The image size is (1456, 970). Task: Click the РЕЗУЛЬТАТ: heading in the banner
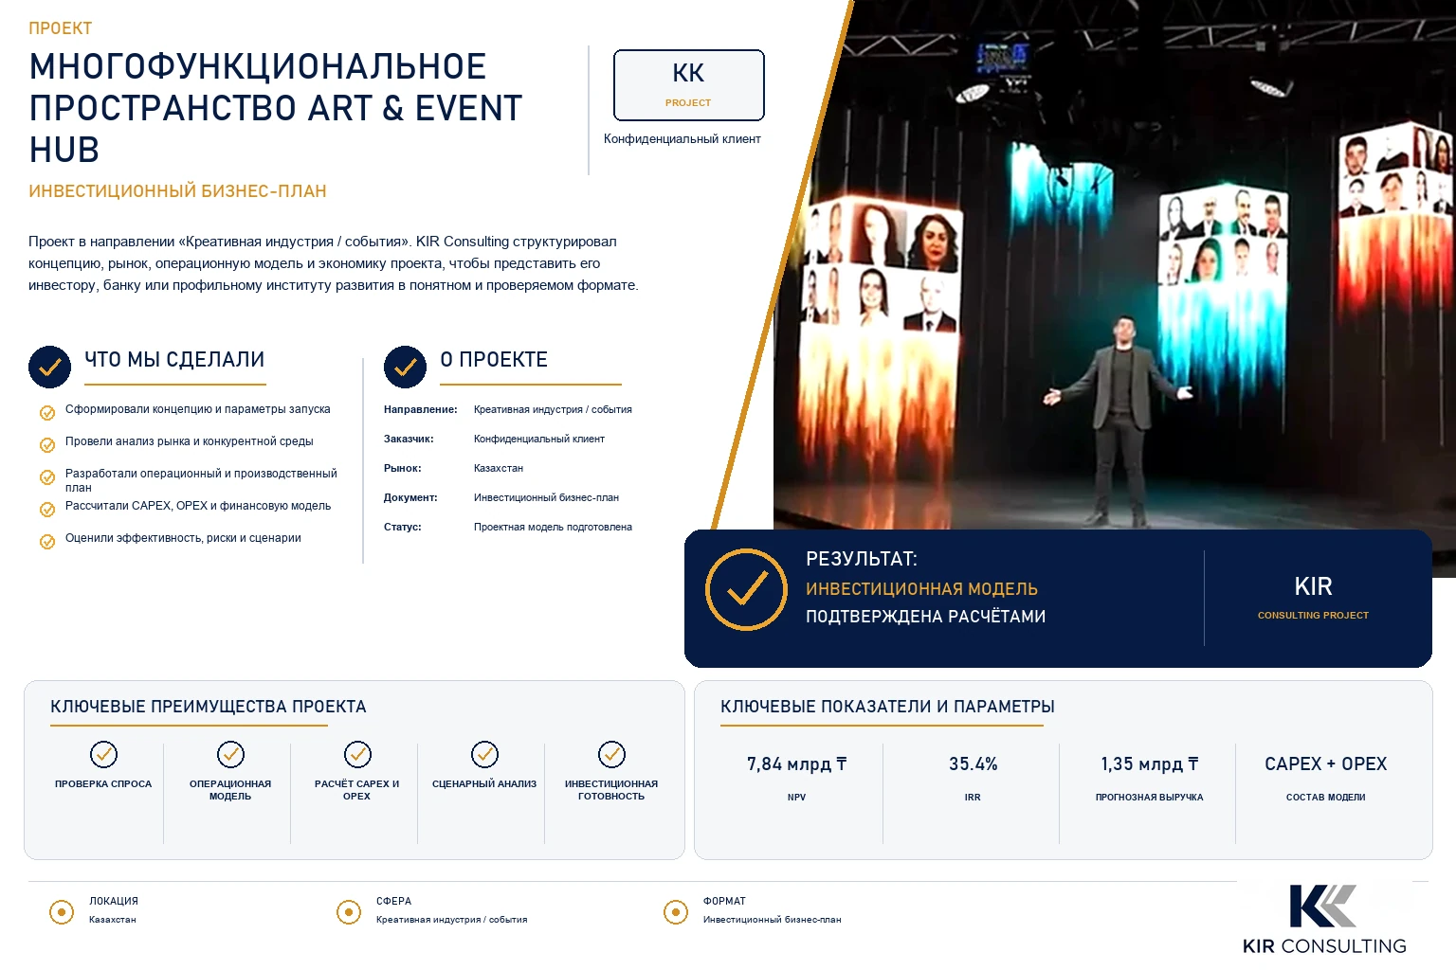(862, 559)
